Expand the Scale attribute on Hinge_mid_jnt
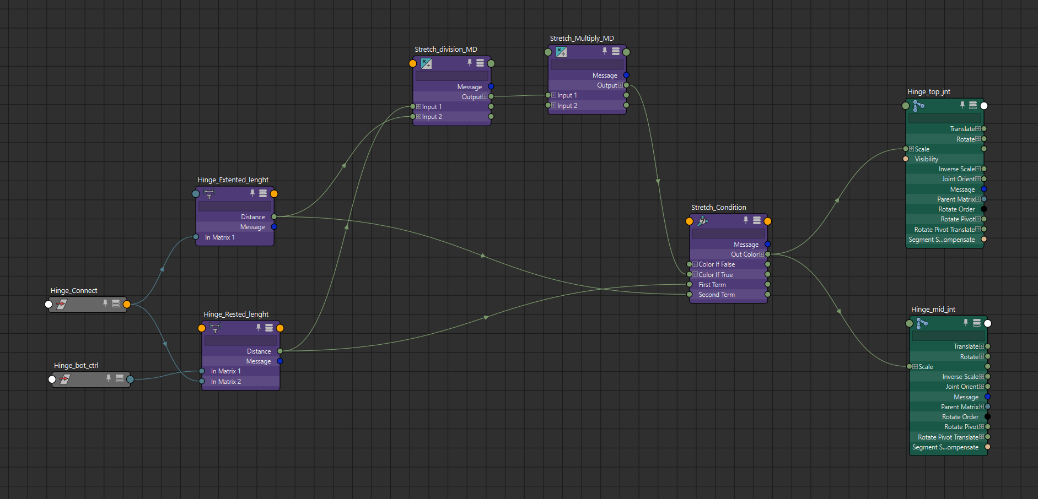Screen dimensions: 1038x499 tap(916, 367)
